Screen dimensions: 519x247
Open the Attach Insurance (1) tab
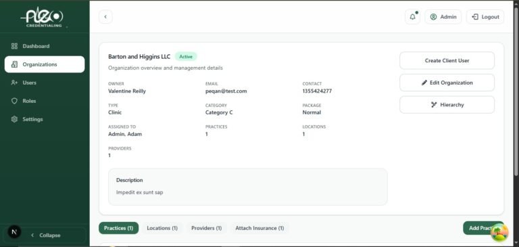click(x=259, y=228)
